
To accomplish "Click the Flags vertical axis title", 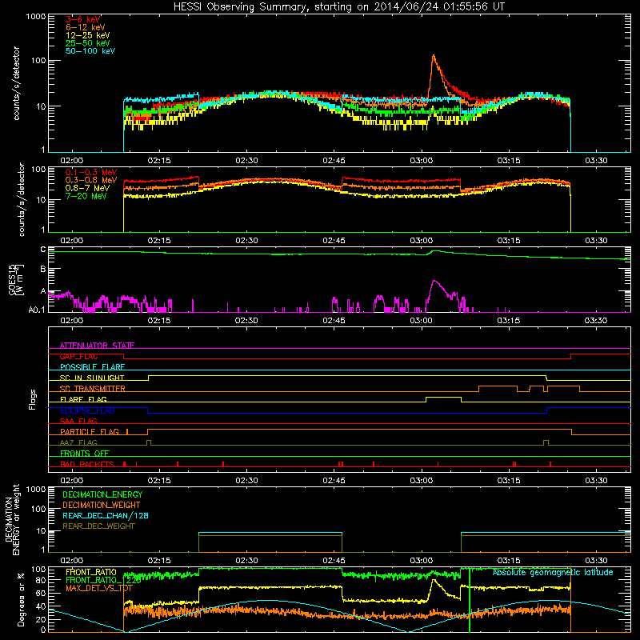I will 33,399.
